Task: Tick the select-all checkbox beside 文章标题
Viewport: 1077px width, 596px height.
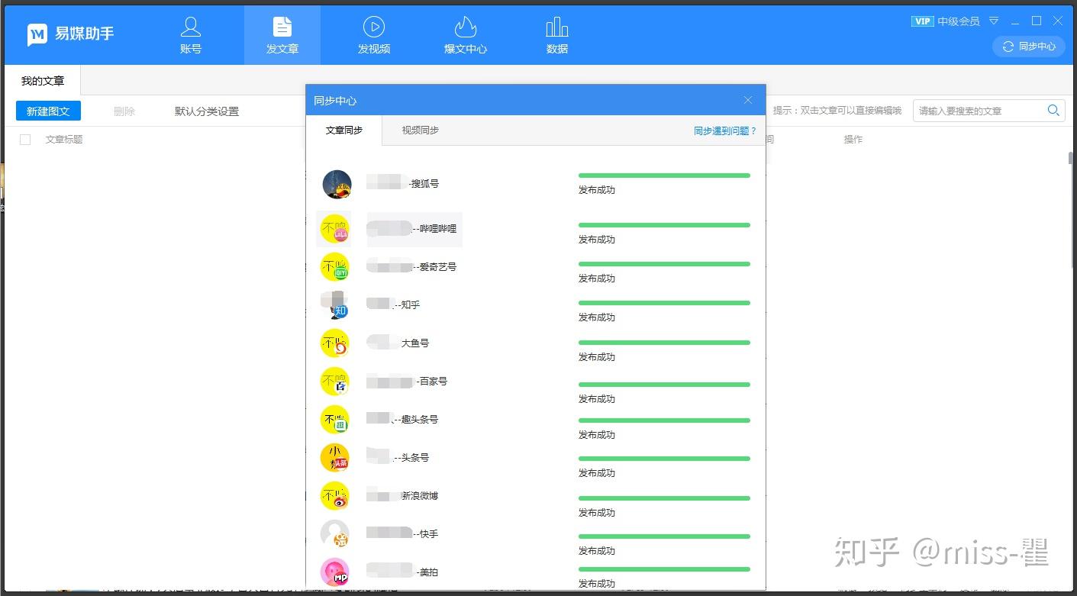Action: (25, 140)
